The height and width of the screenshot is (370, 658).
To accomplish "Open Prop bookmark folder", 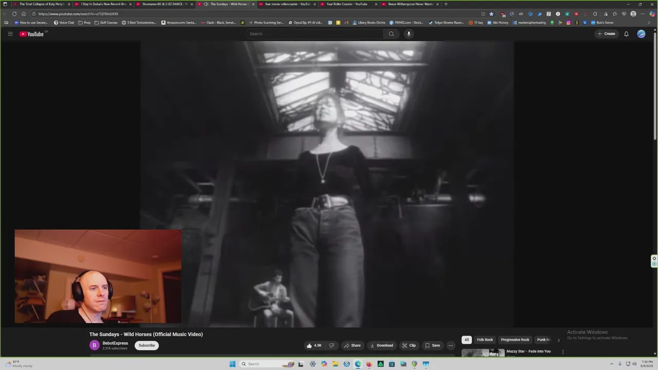I will coord(84,23).
